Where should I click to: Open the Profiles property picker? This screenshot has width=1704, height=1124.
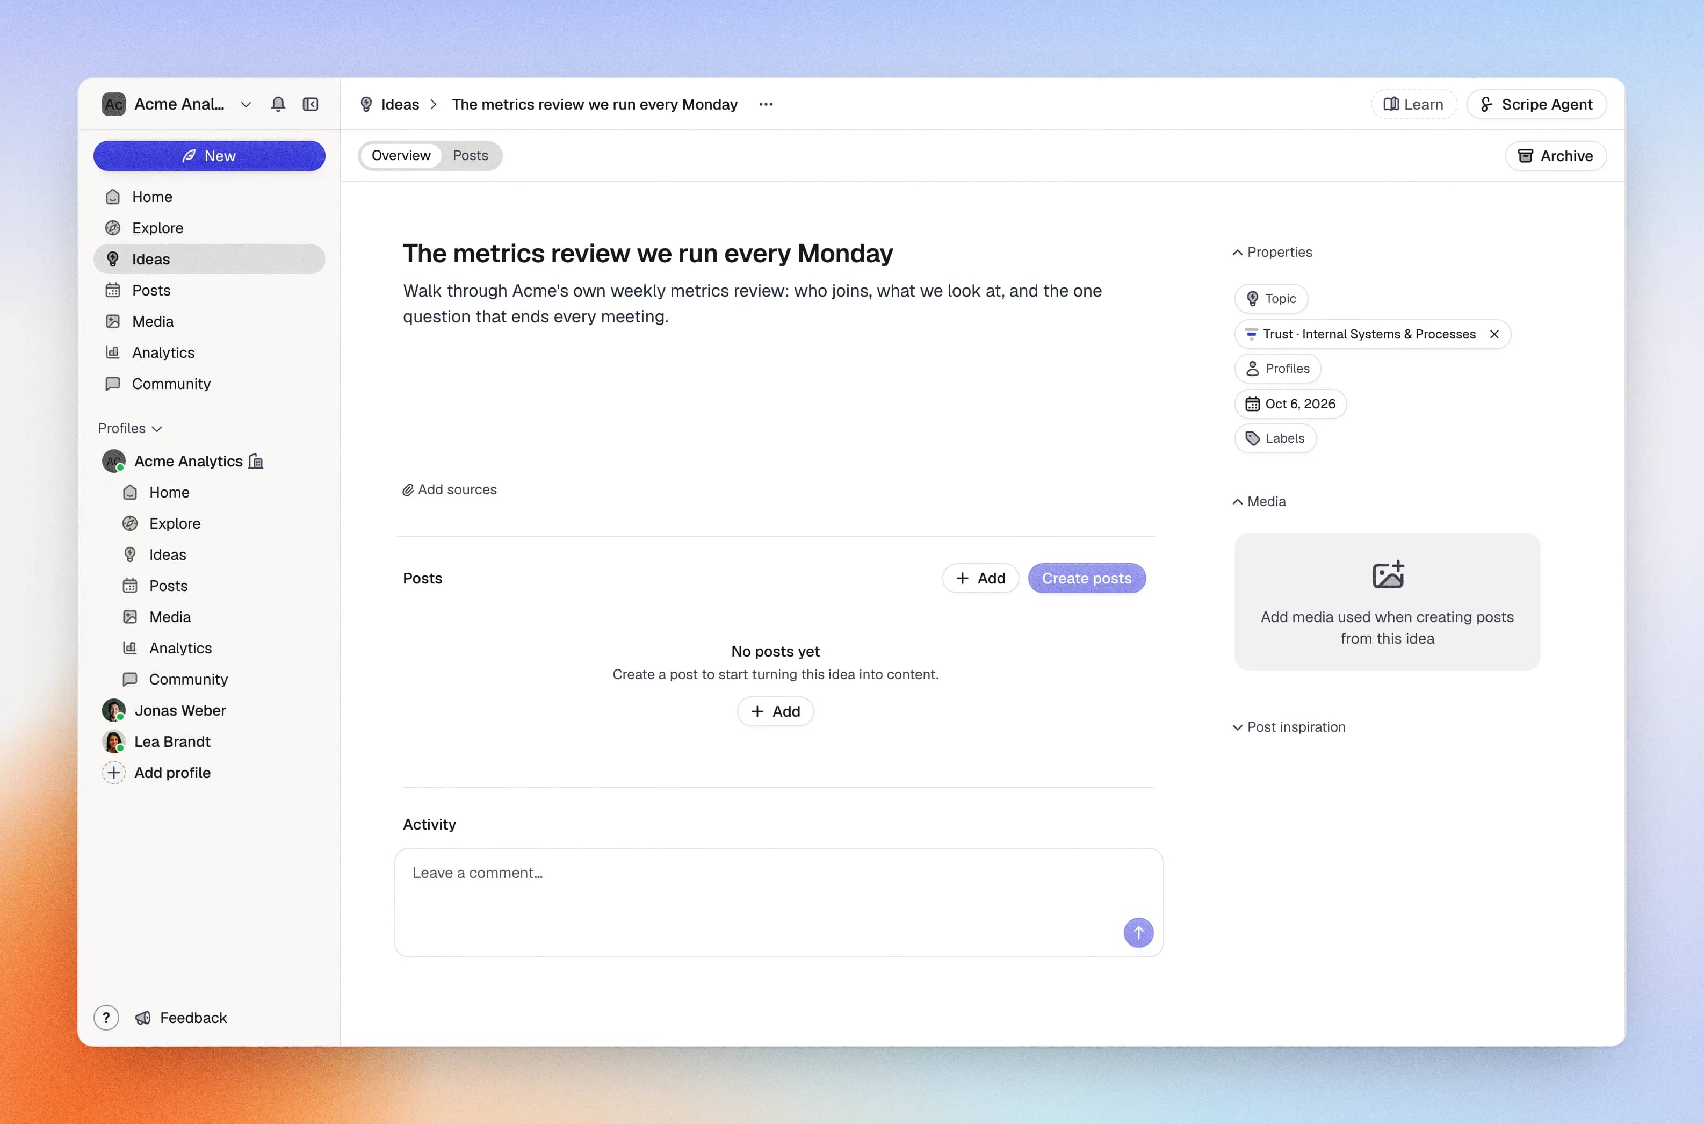point(1277,369)
